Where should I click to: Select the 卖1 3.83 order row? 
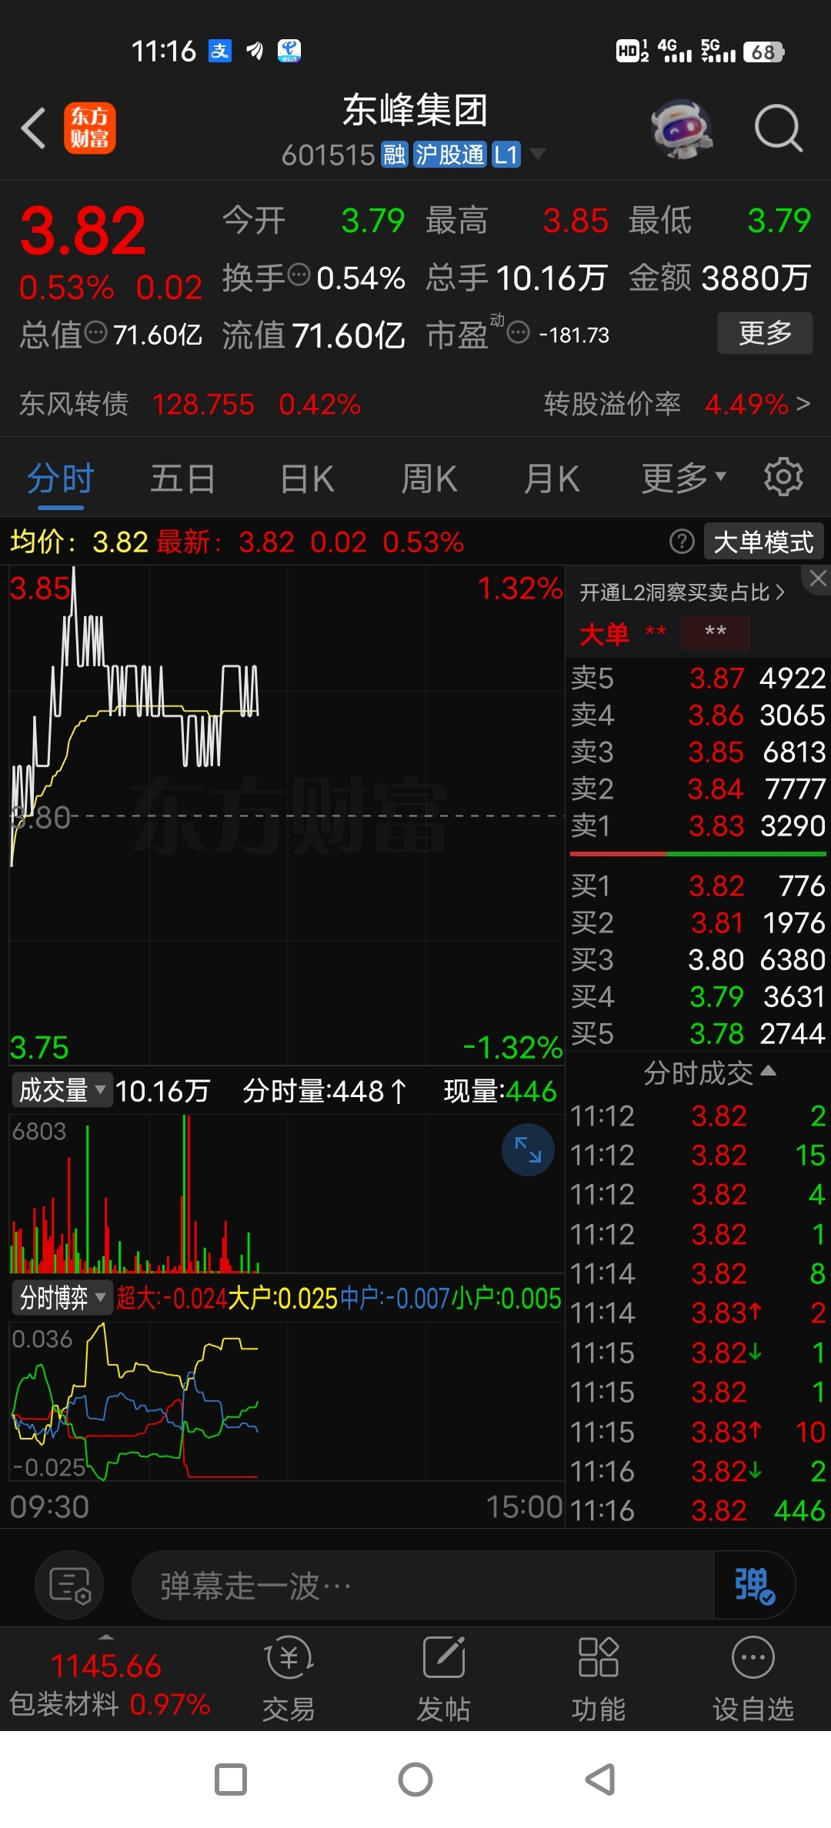tap(698, 826)
